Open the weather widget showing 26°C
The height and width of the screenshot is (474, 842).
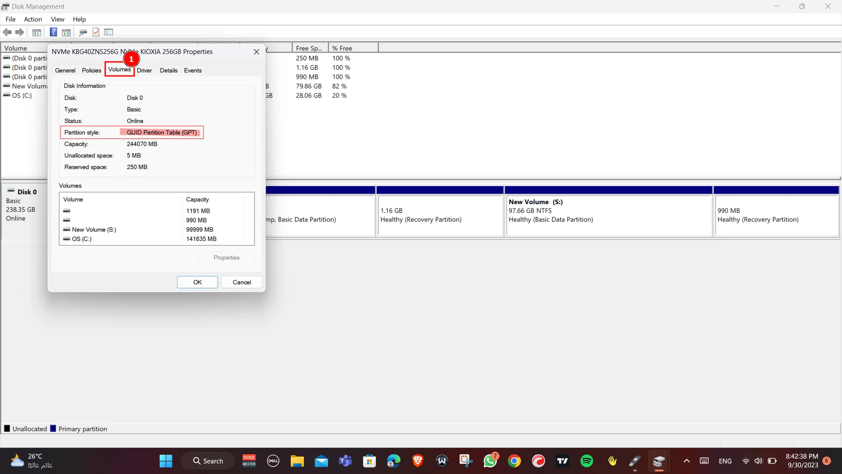coord(32,461)
